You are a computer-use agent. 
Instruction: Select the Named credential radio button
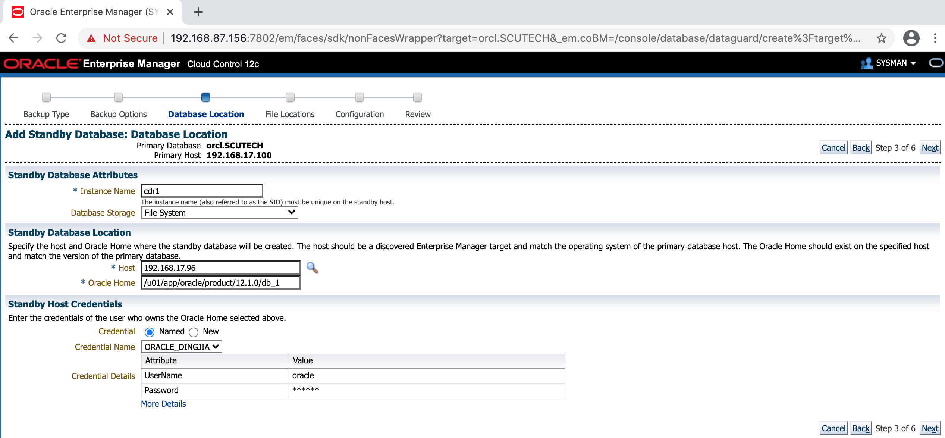(150, 332)
